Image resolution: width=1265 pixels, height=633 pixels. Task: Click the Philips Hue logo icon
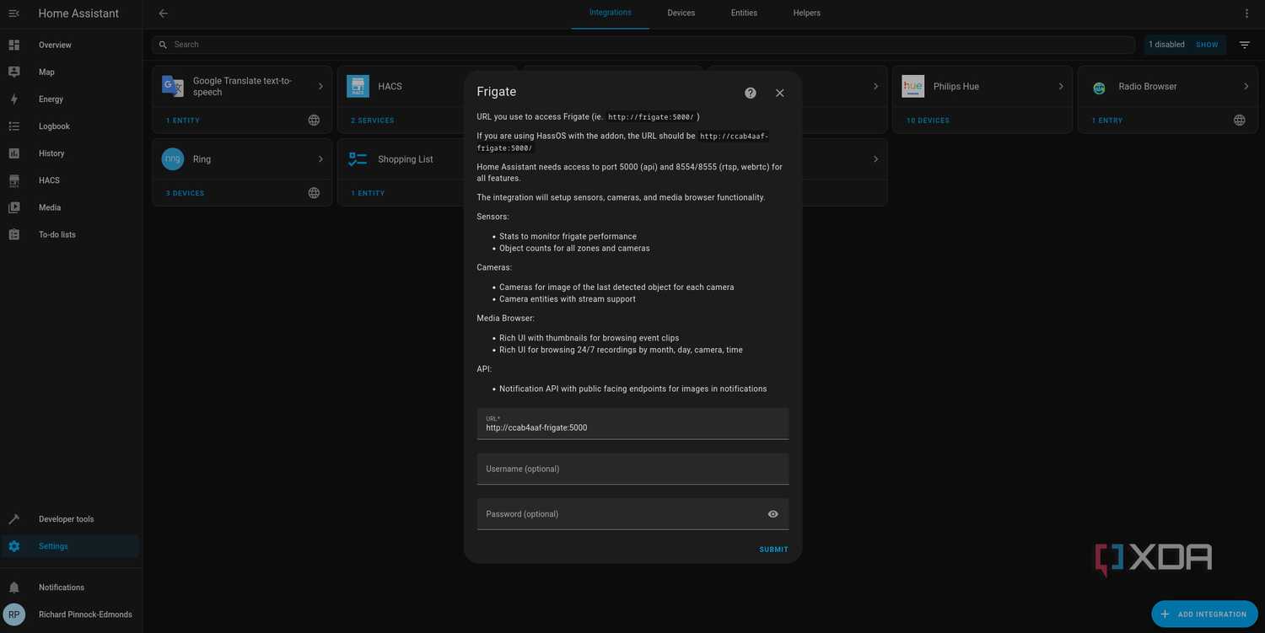point(913,86)
